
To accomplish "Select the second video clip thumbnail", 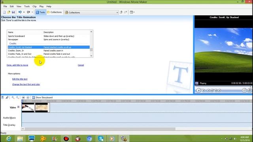I will coord(42,108).
